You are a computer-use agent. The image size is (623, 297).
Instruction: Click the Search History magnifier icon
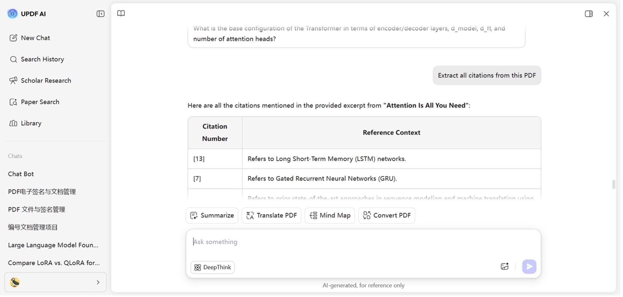13,60
